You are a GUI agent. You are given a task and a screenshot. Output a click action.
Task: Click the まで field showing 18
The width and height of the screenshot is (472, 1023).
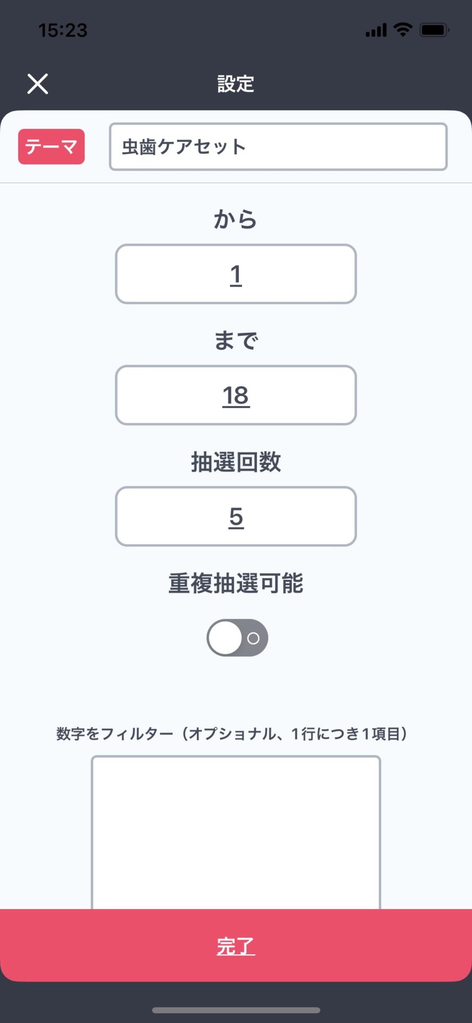pos(236,395)
